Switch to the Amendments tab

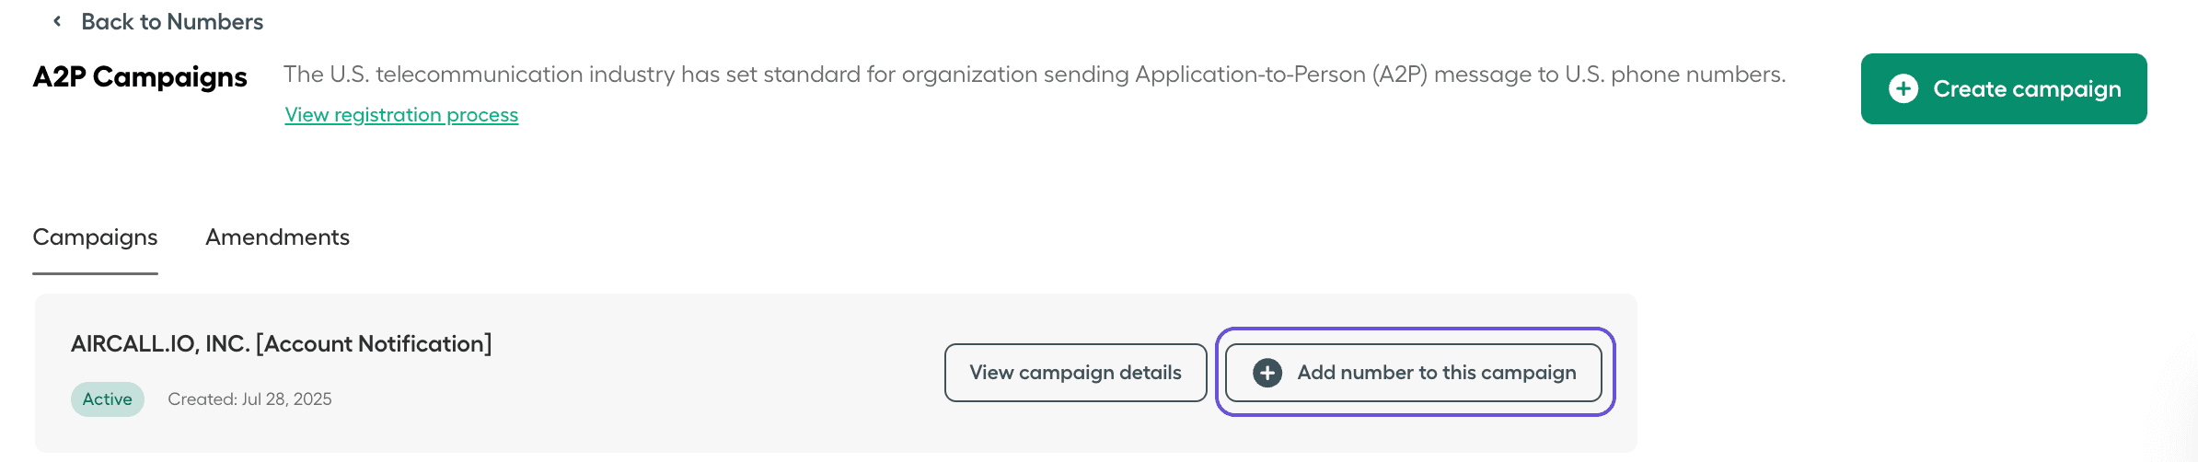coord(277,237)
